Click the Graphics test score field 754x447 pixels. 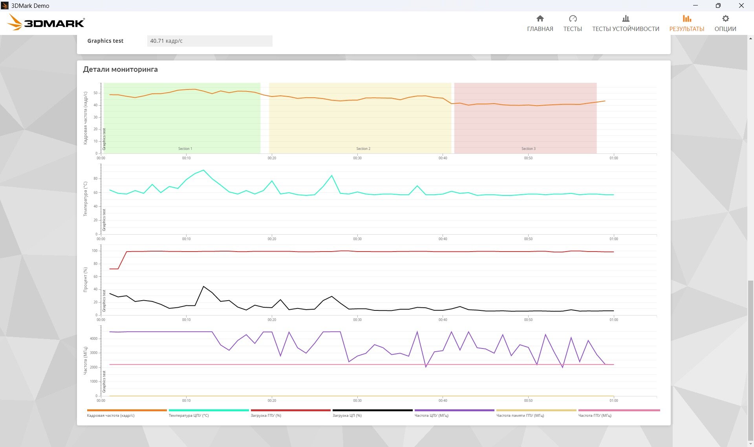point(209,41)
